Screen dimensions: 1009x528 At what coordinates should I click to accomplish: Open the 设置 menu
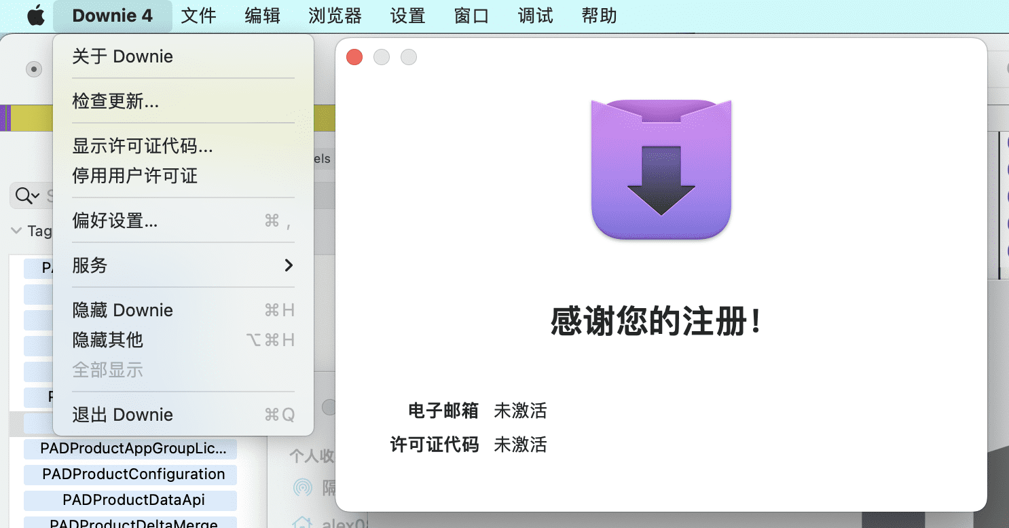pos(407,16)
